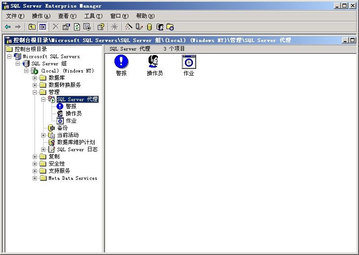Collapse the SQL Server 代理 node
The height and width of the screenshot is (255, 359).
point(43,99)
